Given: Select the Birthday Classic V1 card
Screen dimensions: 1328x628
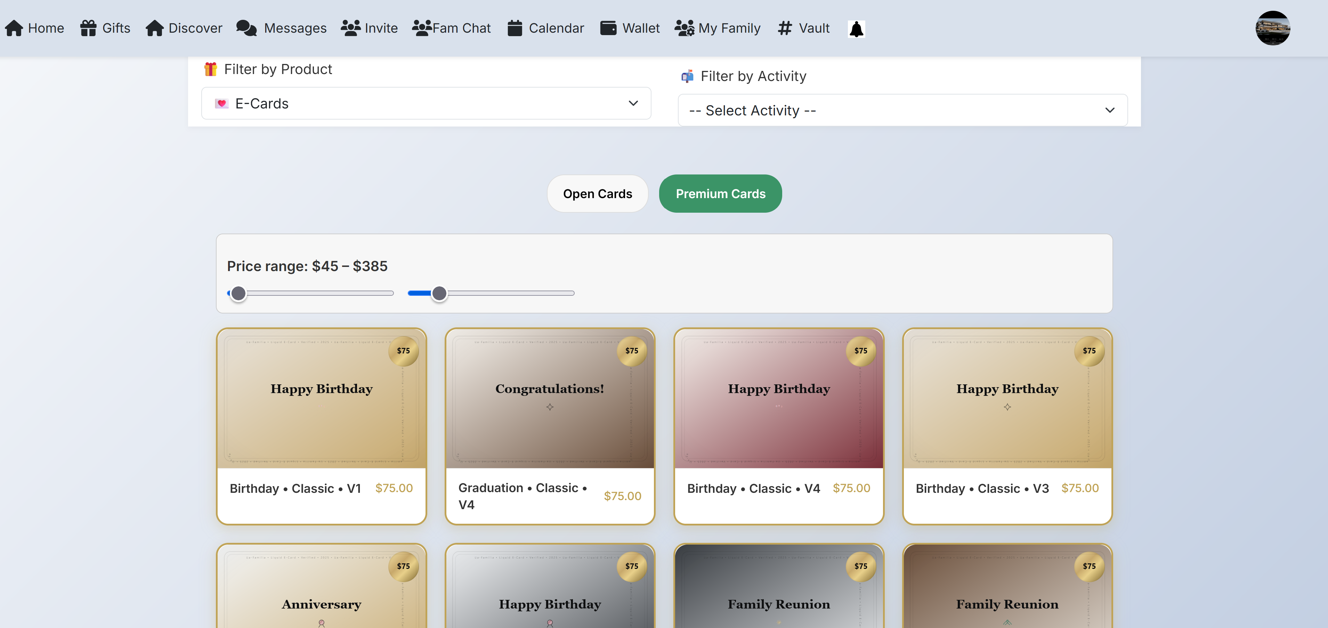Looking at the screenshot, I should [321, 426].
